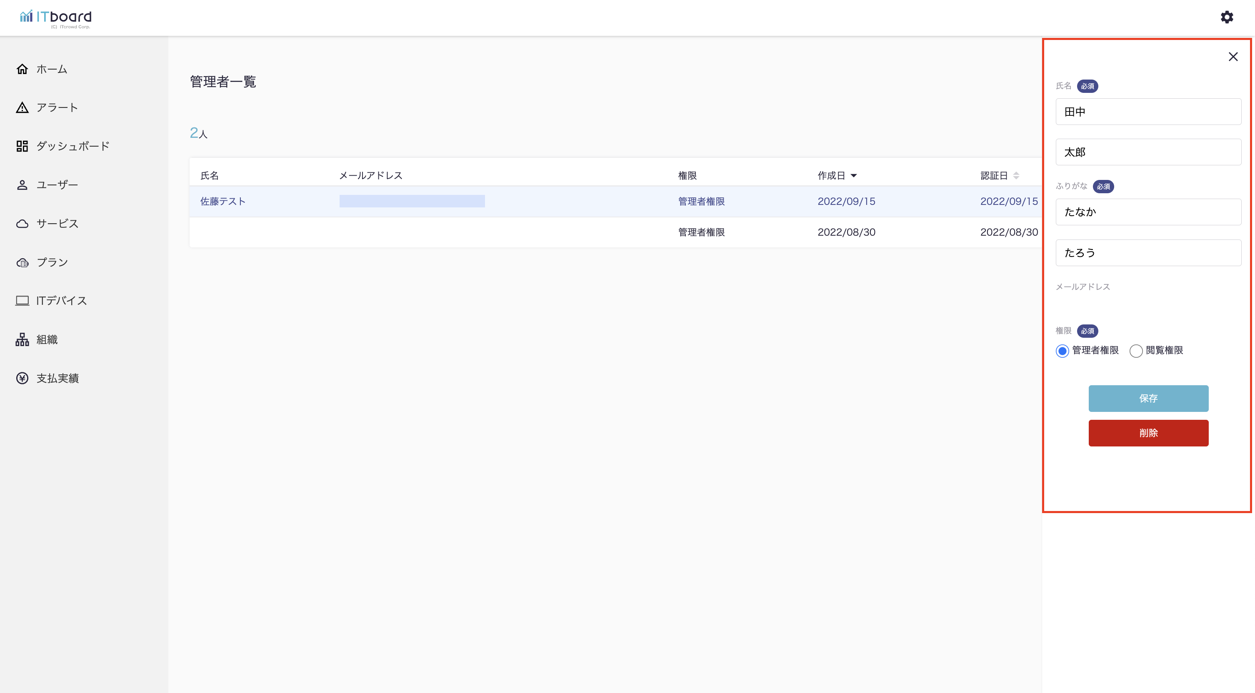Sort by 認証日 column arrows
The image size is (1255, 693).
(1016, 175)
